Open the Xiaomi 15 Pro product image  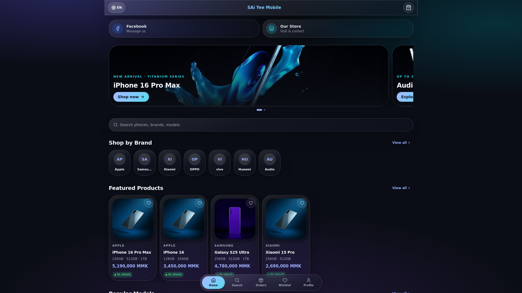[286, 219]
